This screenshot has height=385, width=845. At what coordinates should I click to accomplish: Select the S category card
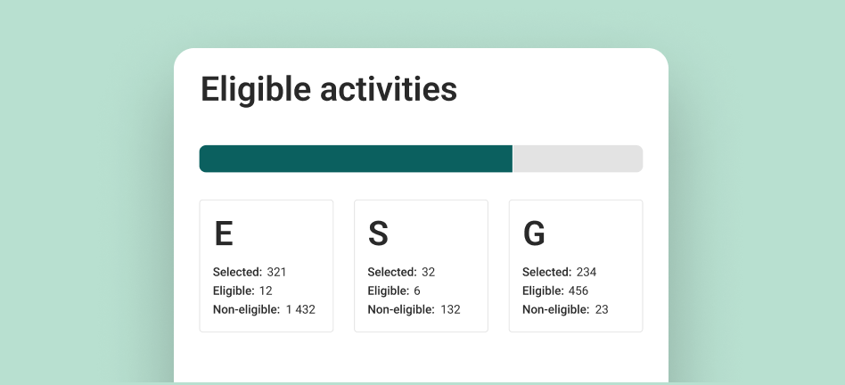tap(421, 266)
